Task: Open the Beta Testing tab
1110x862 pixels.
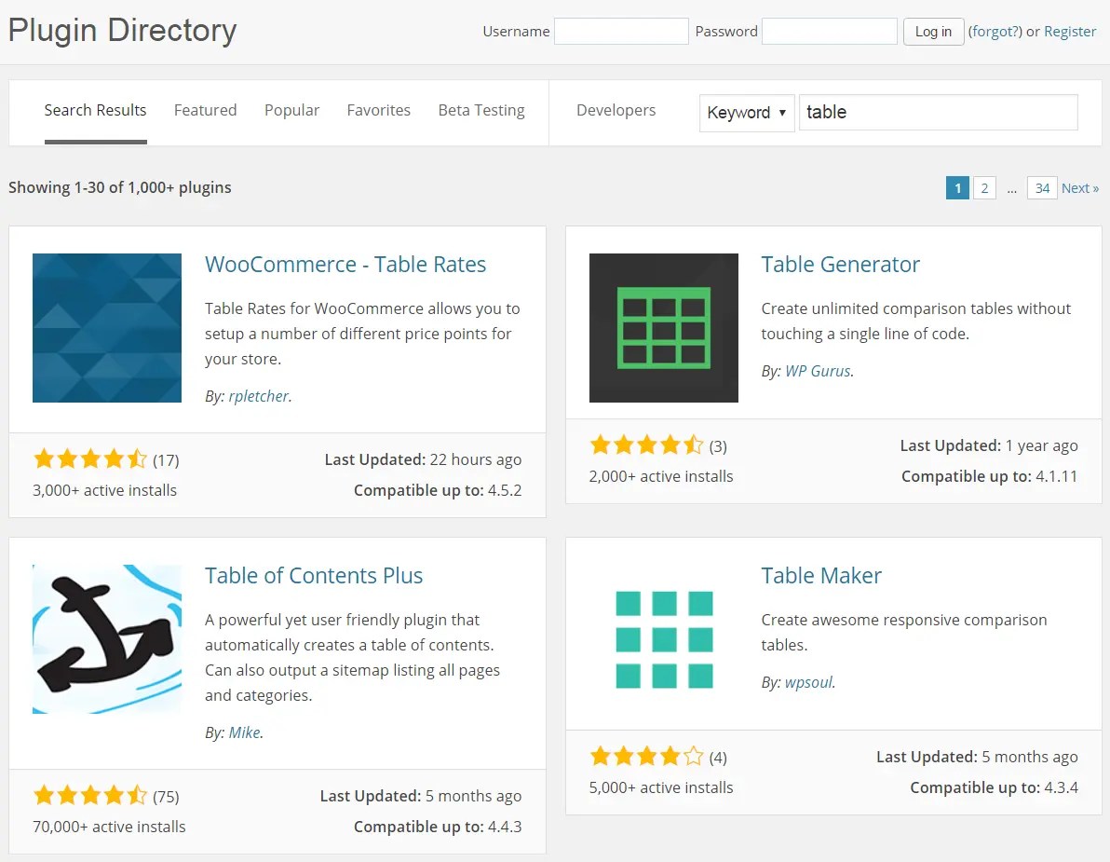Action: pyautogui.click(x=481, y=111)
